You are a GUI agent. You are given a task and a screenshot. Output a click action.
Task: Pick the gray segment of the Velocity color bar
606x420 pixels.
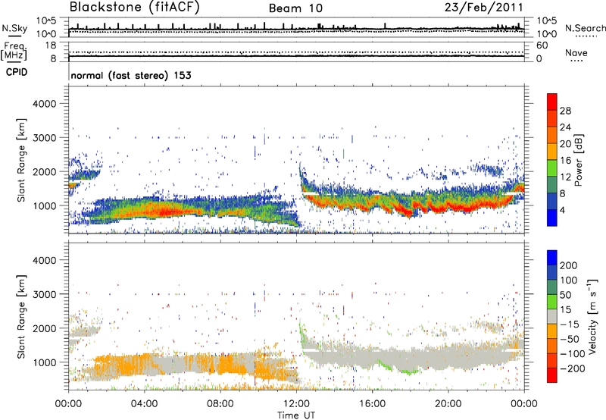point(552,316)
